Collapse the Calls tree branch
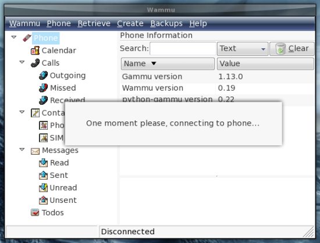320x243 pixels. click(22, 62)
